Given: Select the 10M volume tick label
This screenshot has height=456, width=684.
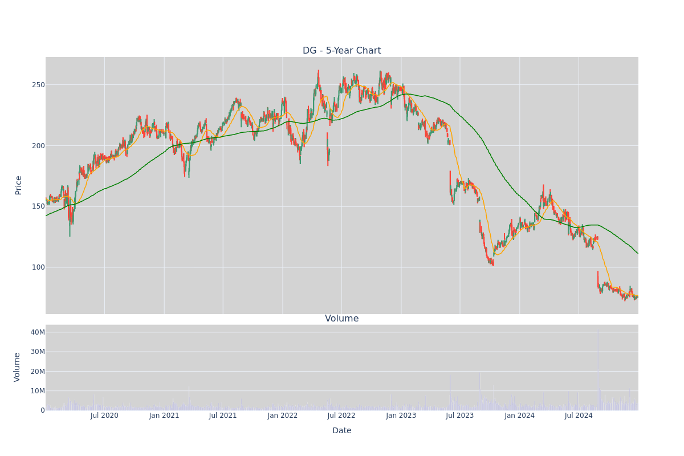Looking at the screenshot, I should [38, 391].
